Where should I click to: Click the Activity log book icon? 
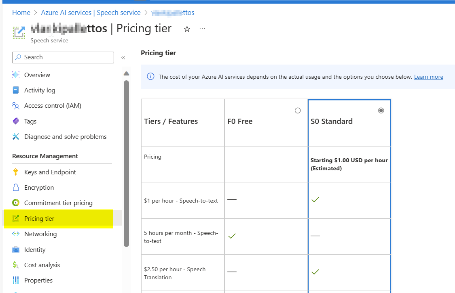[x=16, y=90]
